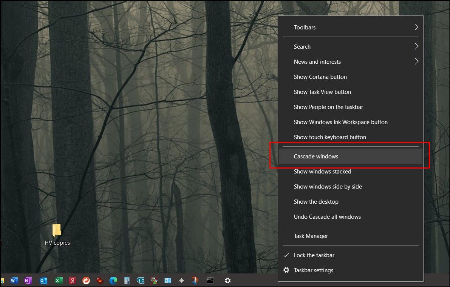Image resolution: width=450 pixels, height=287 pixels.
Task: Expand the Toolbars submenu
Action: tap(351, 27)
